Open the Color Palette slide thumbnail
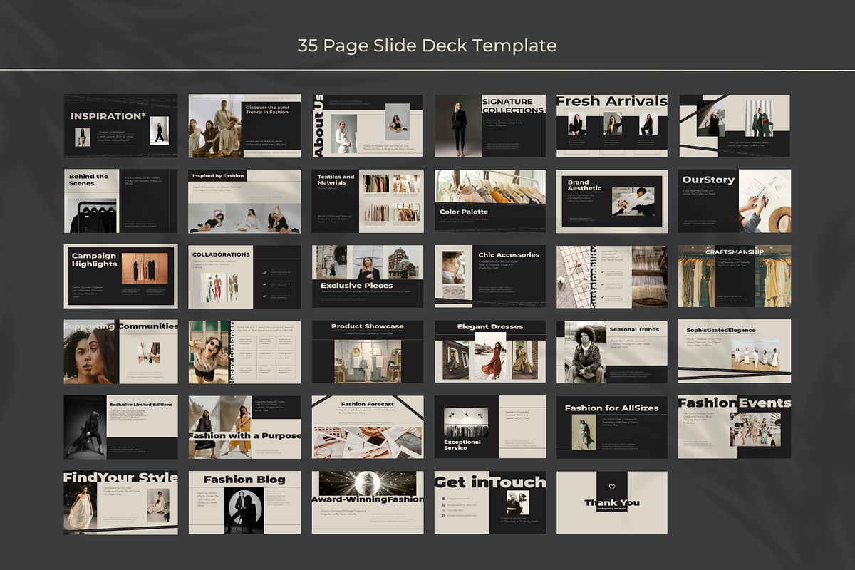This screenshot has width=855, height=570. point(490,201)
